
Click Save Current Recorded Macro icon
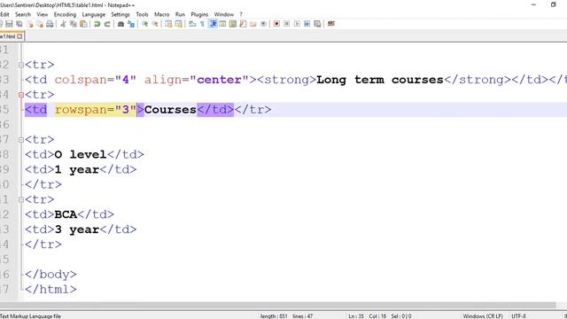[317, 24]
